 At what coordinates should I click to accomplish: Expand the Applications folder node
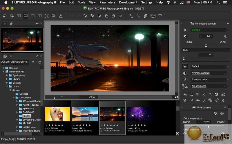point(7,75)
